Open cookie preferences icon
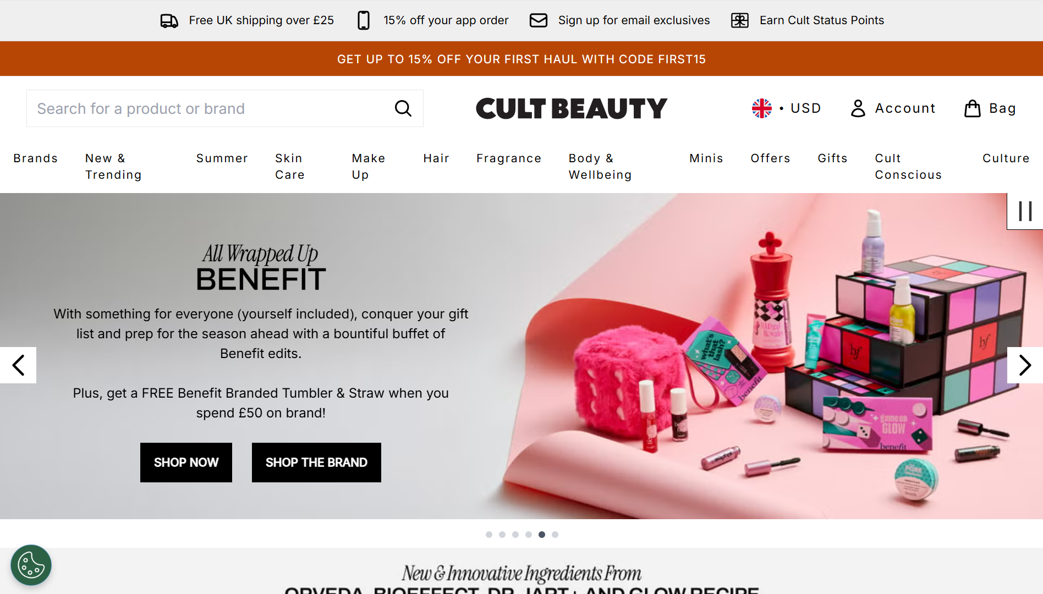The width and height of the screenshot is (1043, 594). tap(31, 565)
